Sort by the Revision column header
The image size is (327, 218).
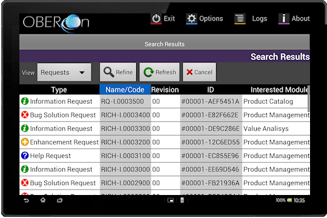(x=165, y=90)
